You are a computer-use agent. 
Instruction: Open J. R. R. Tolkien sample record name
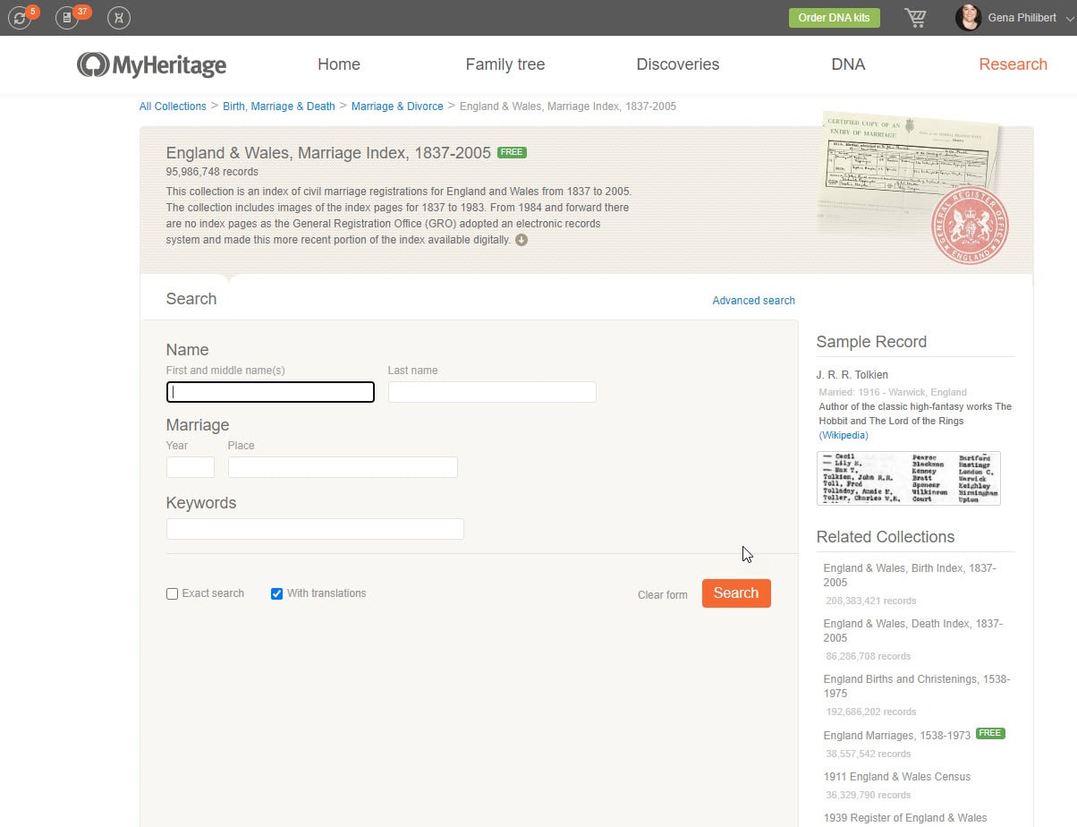(x=852, y=375)
